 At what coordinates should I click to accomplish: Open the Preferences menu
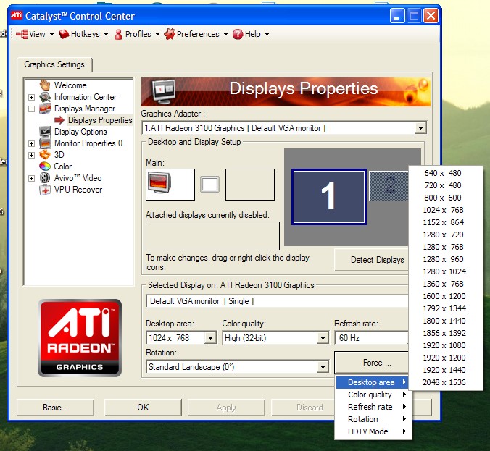[196, 34]
